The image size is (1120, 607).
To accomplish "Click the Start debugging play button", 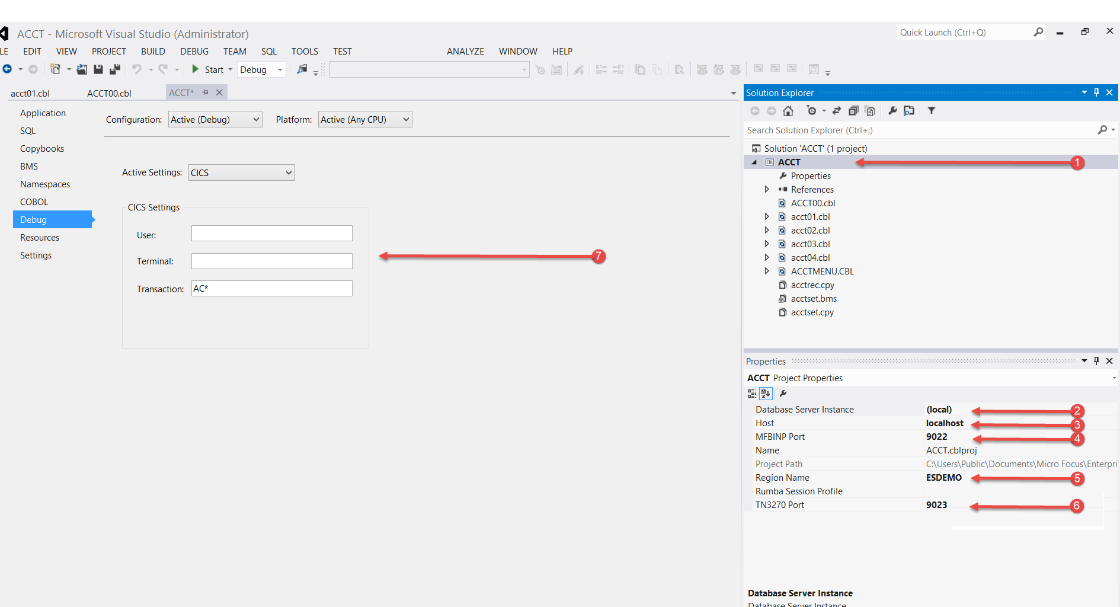I will pos(196,69).
